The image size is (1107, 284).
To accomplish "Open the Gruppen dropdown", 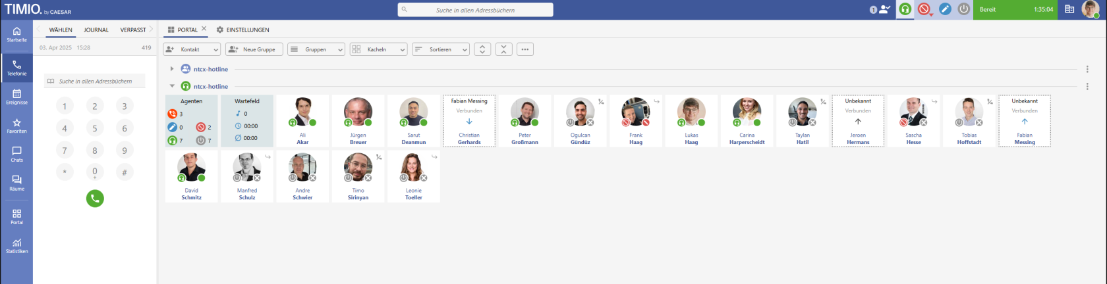I will point(316,49).
